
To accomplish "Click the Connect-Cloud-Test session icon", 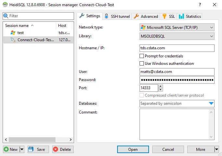I will [x=13, y=40].
